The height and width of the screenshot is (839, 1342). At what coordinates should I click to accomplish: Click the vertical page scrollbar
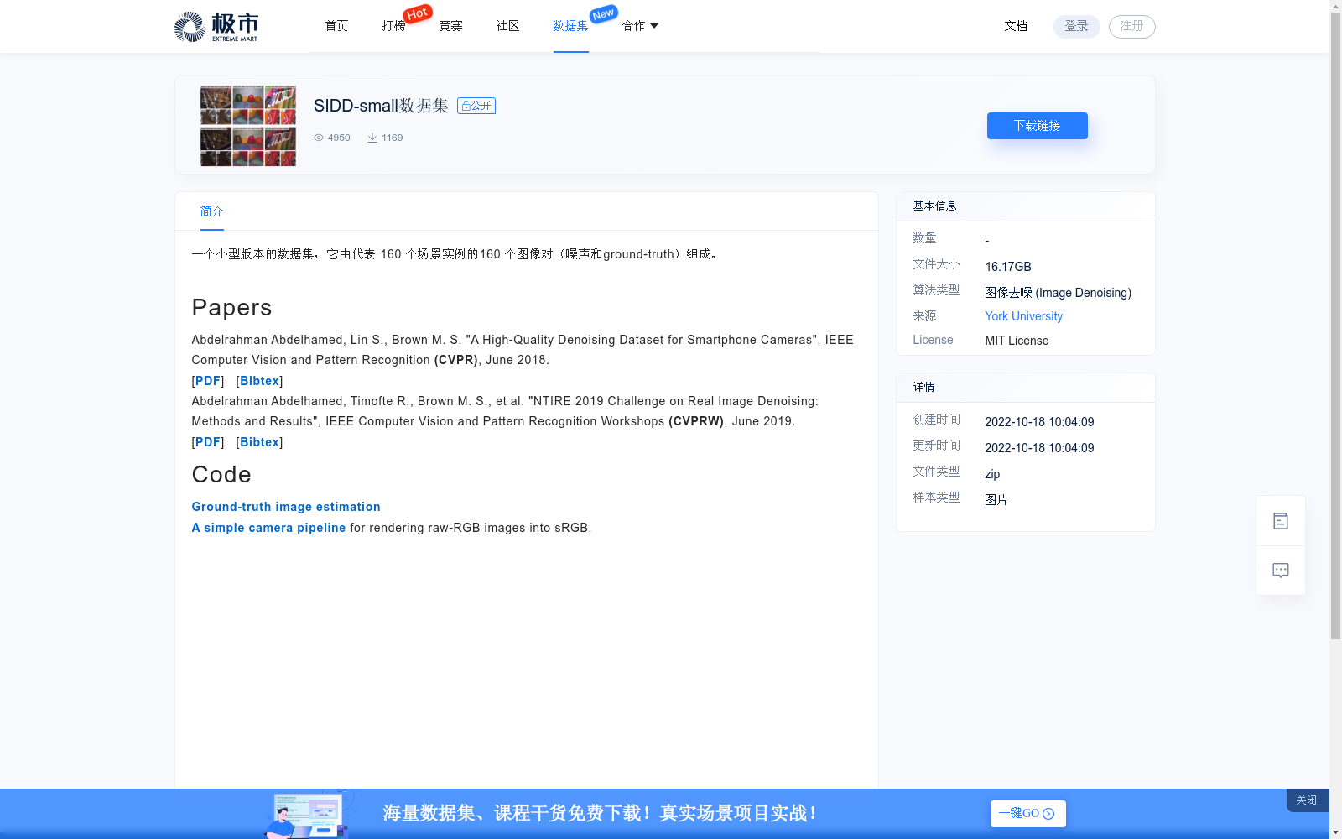(1335, 326)
